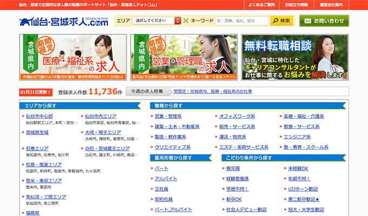
Task: Browse 販売・サービス系 jobs
Action: (x=237, y=126)
